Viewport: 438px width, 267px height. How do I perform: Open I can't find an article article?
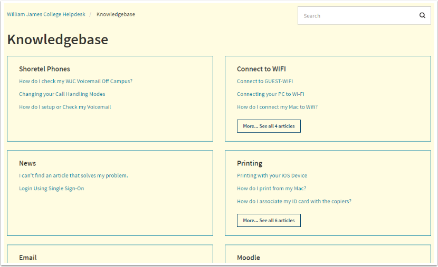click(x=73, y=175)
